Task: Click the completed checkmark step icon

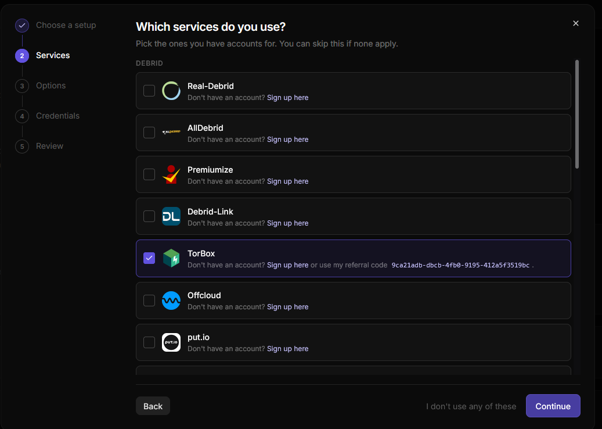Action: (22, 26)
